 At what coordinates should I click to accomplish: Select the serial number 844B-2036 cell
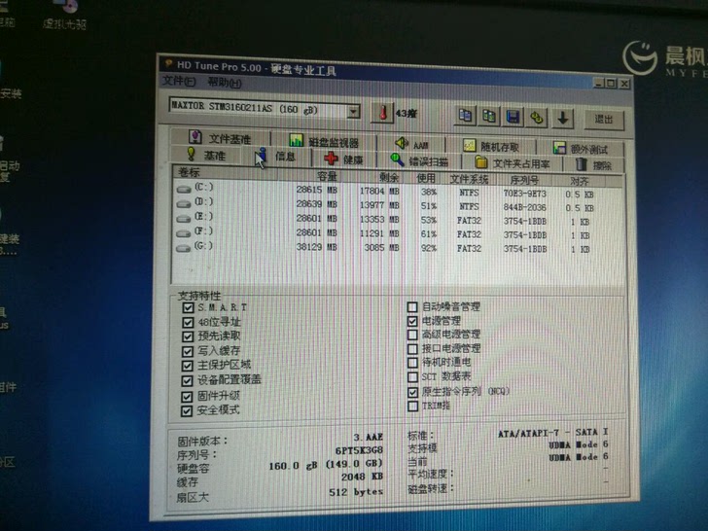tap(525, 207)
